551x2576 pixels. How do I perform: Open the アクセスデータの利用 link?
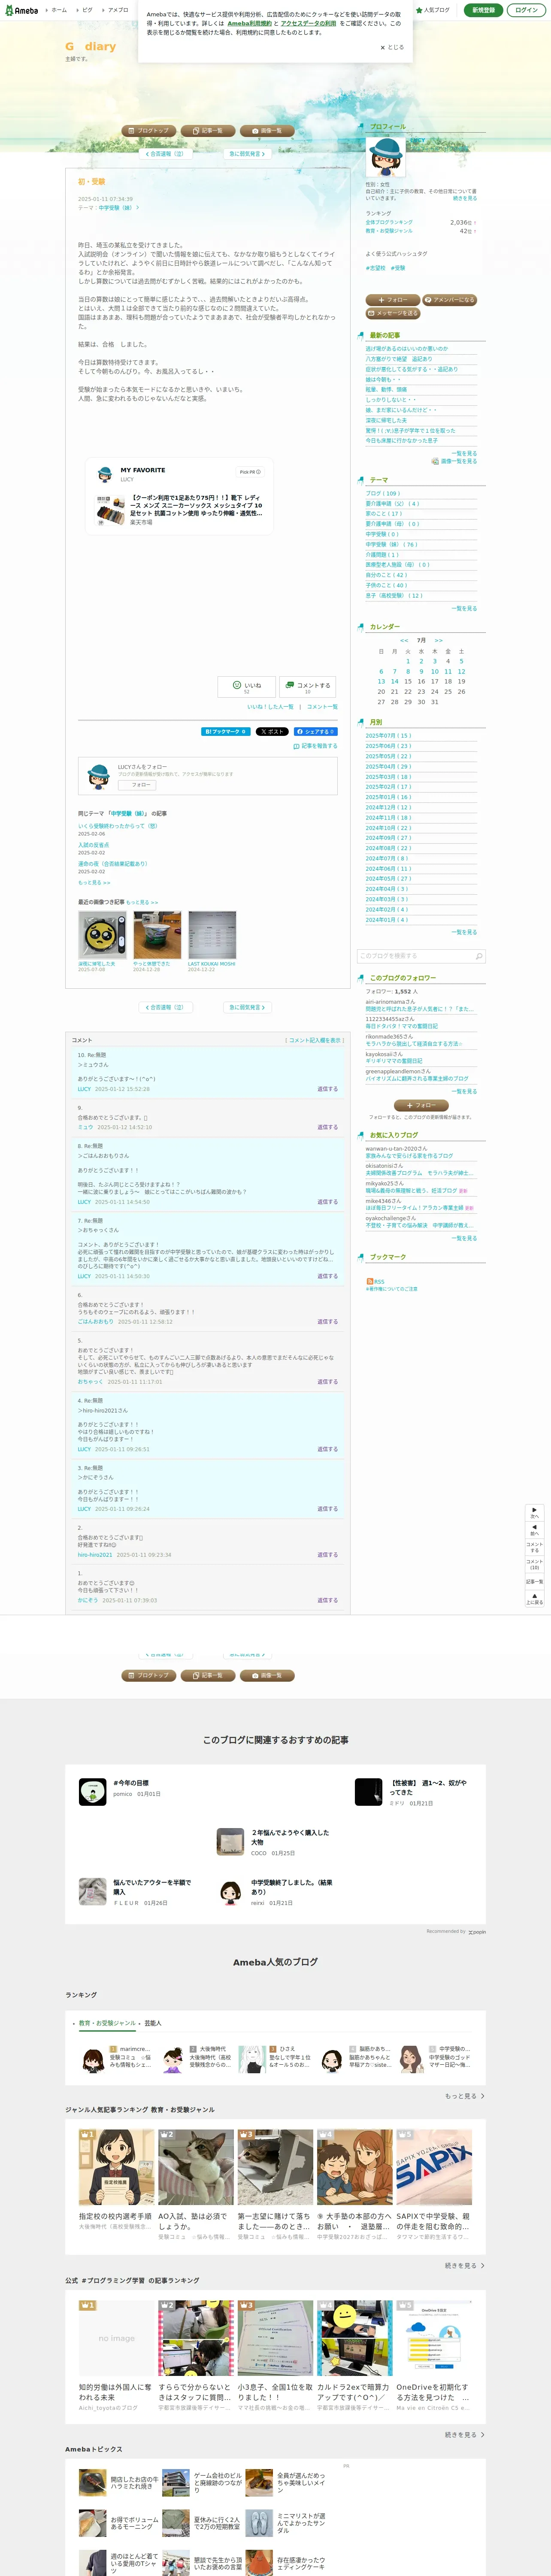[x=308, y=23]
